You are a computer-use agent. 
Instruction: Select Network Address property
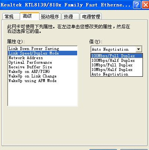point(43,58)
